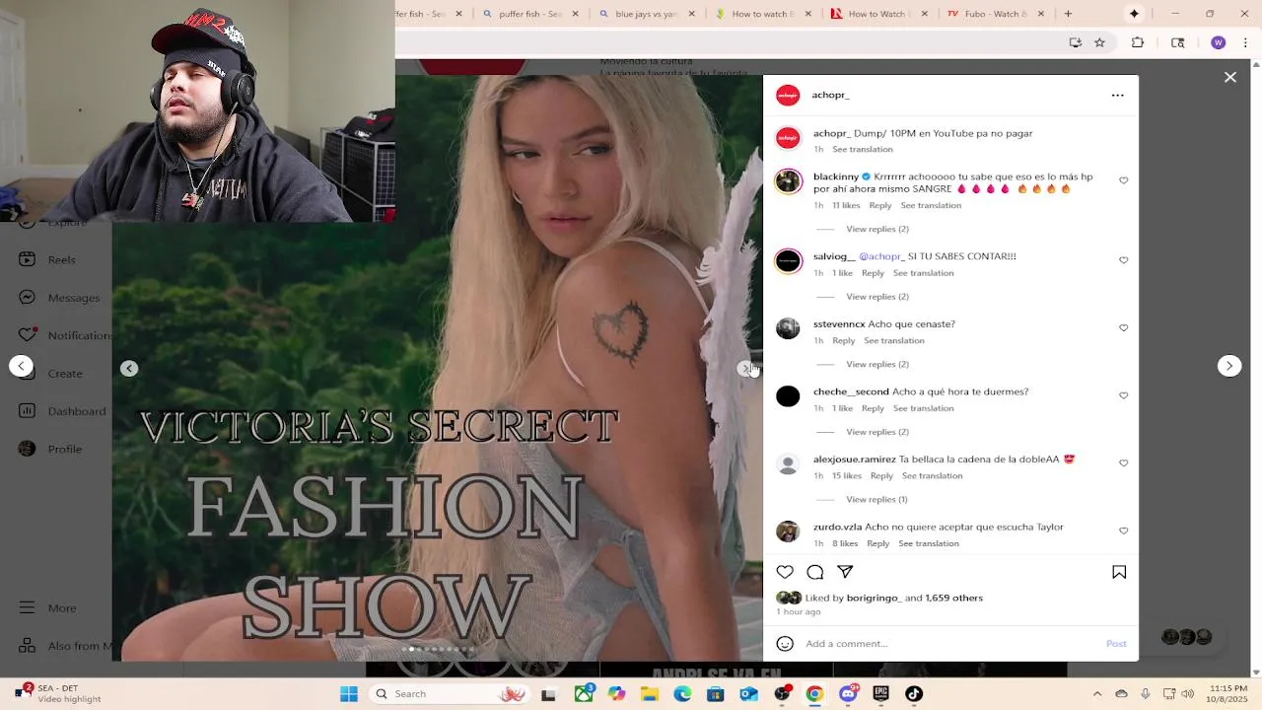Open the tab search icon in Chrome toolbar
This screenshot has width=1262, height=710.
point(1178,42)
